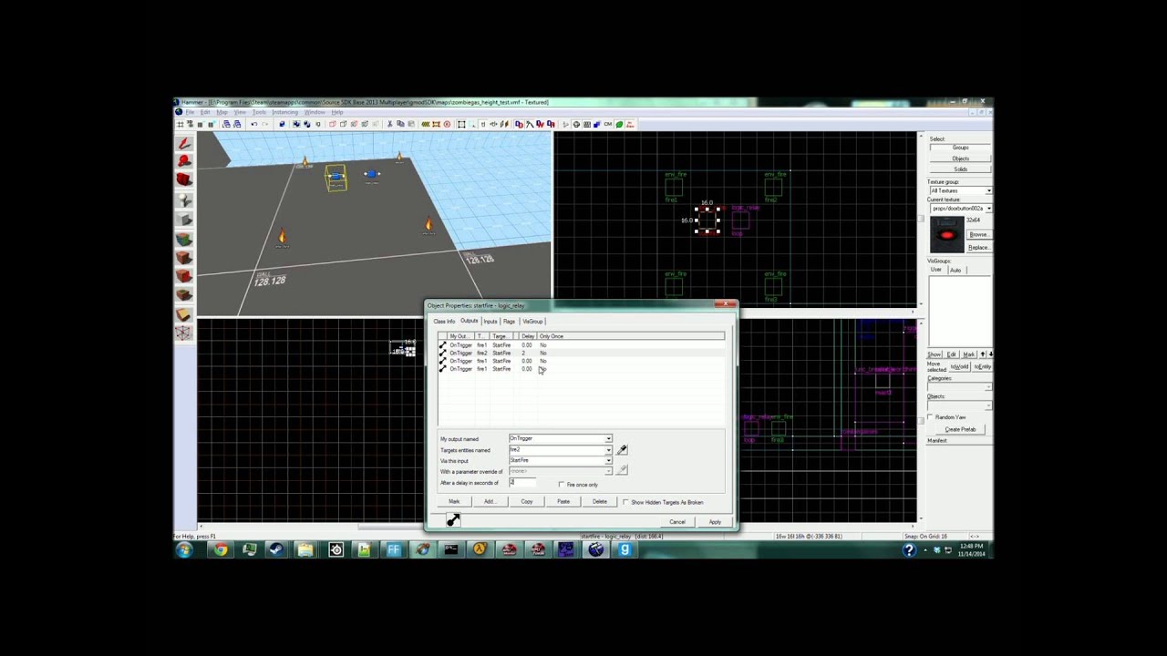
Task: Click the Cut scissors toolbar icon
Action: pos(389,124)
